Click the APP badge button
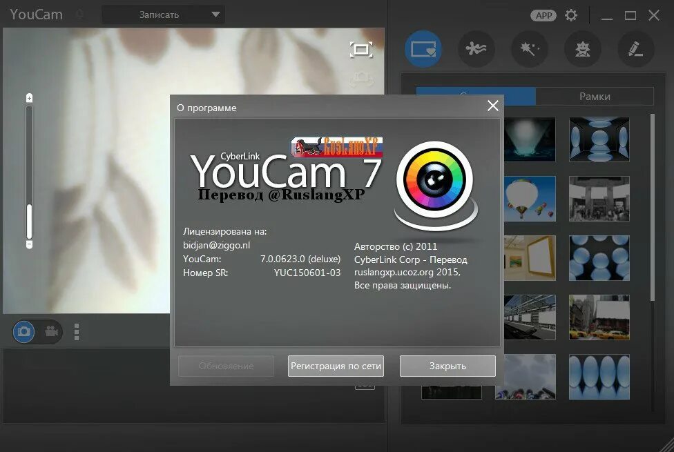This screenshot has height=452, width=674. (x=543, y=15)
